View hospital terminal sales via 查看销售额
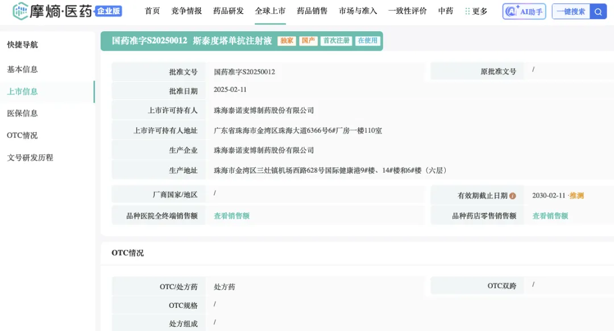 click(231, 216)
